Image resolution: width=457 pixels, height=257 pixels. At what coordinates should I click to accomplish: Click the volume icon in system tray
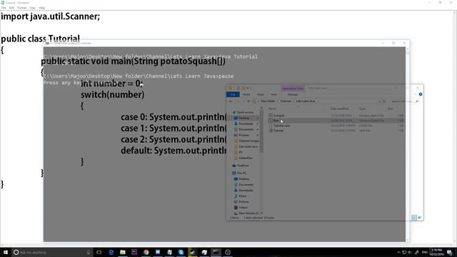[x=410, y=252]
